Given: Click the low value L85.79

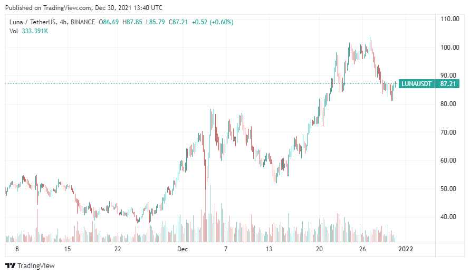Looking at the screenshot, I should point(155,22).
